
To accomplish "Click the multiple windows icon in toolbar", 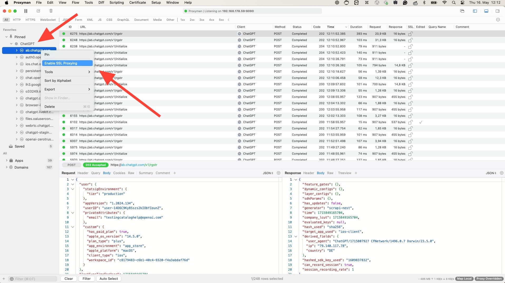I will tap(462, 11).
